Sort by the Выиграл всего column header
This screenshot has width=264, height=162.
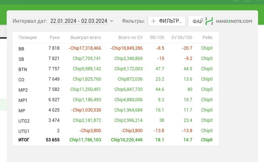click(x=86, y=38)
